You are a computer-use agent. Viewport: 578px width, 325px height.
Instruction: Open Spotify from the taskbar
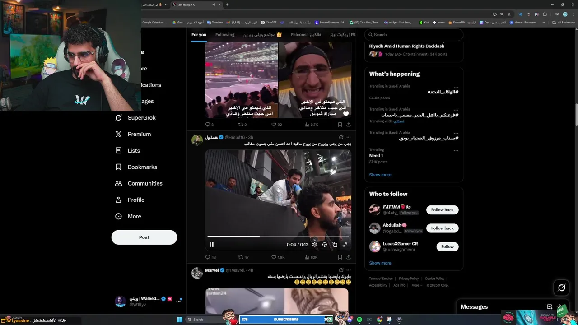coord(359,320)
